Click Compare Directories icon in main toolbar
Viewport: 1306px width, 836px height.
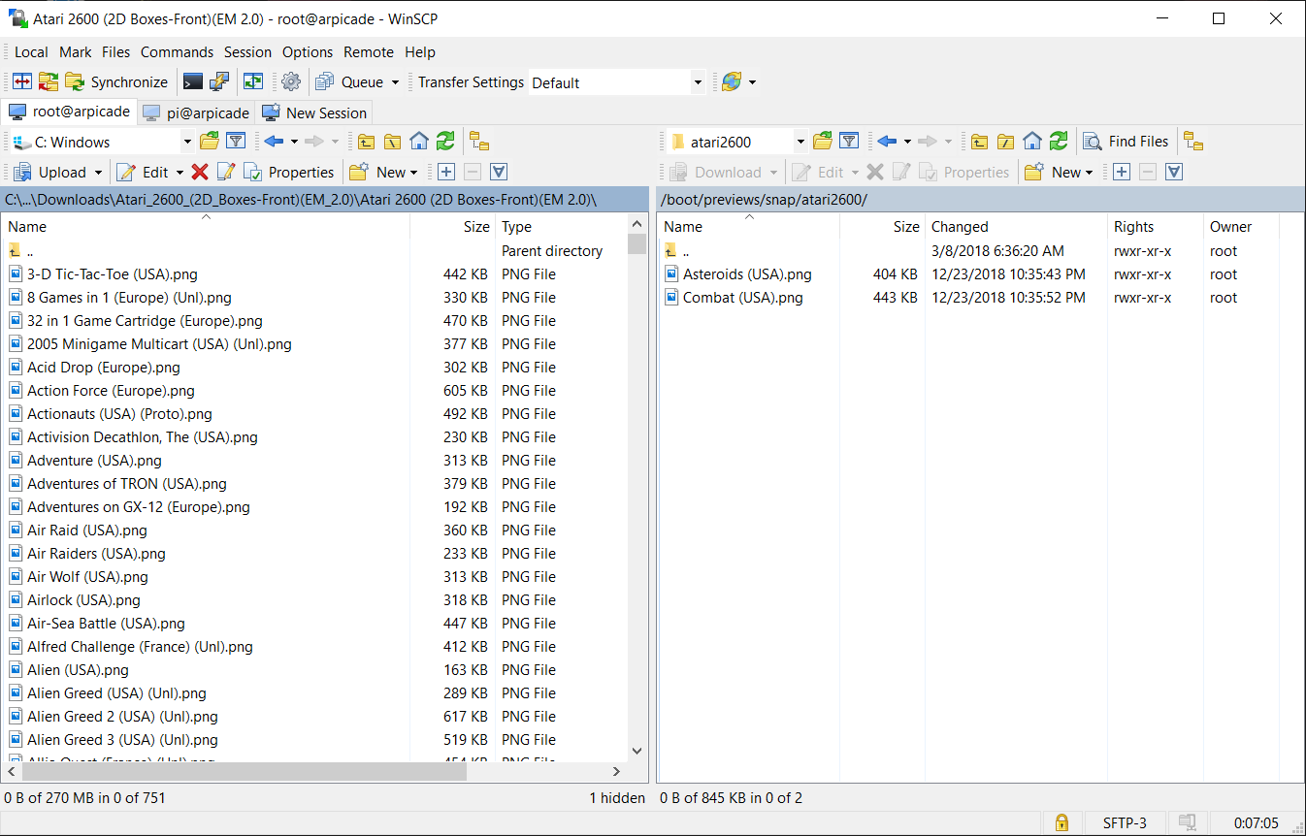click(21, 82)
